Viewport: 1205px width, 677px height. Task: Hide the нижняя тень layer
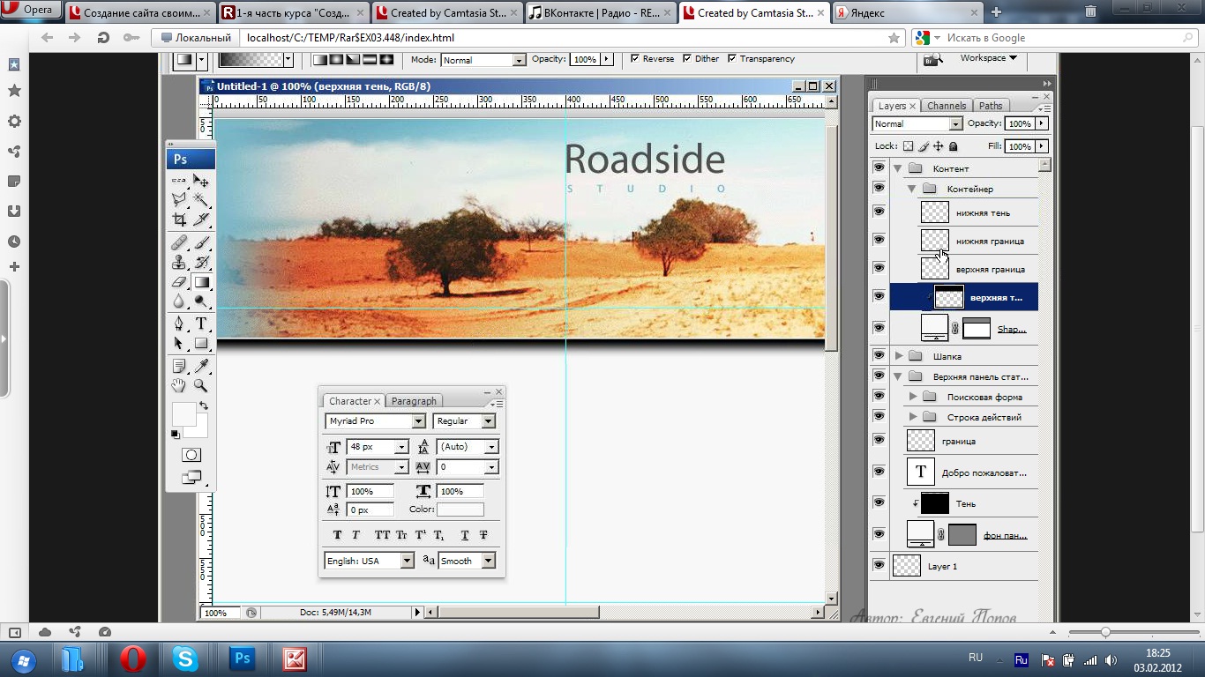click(x=879, y=212)
